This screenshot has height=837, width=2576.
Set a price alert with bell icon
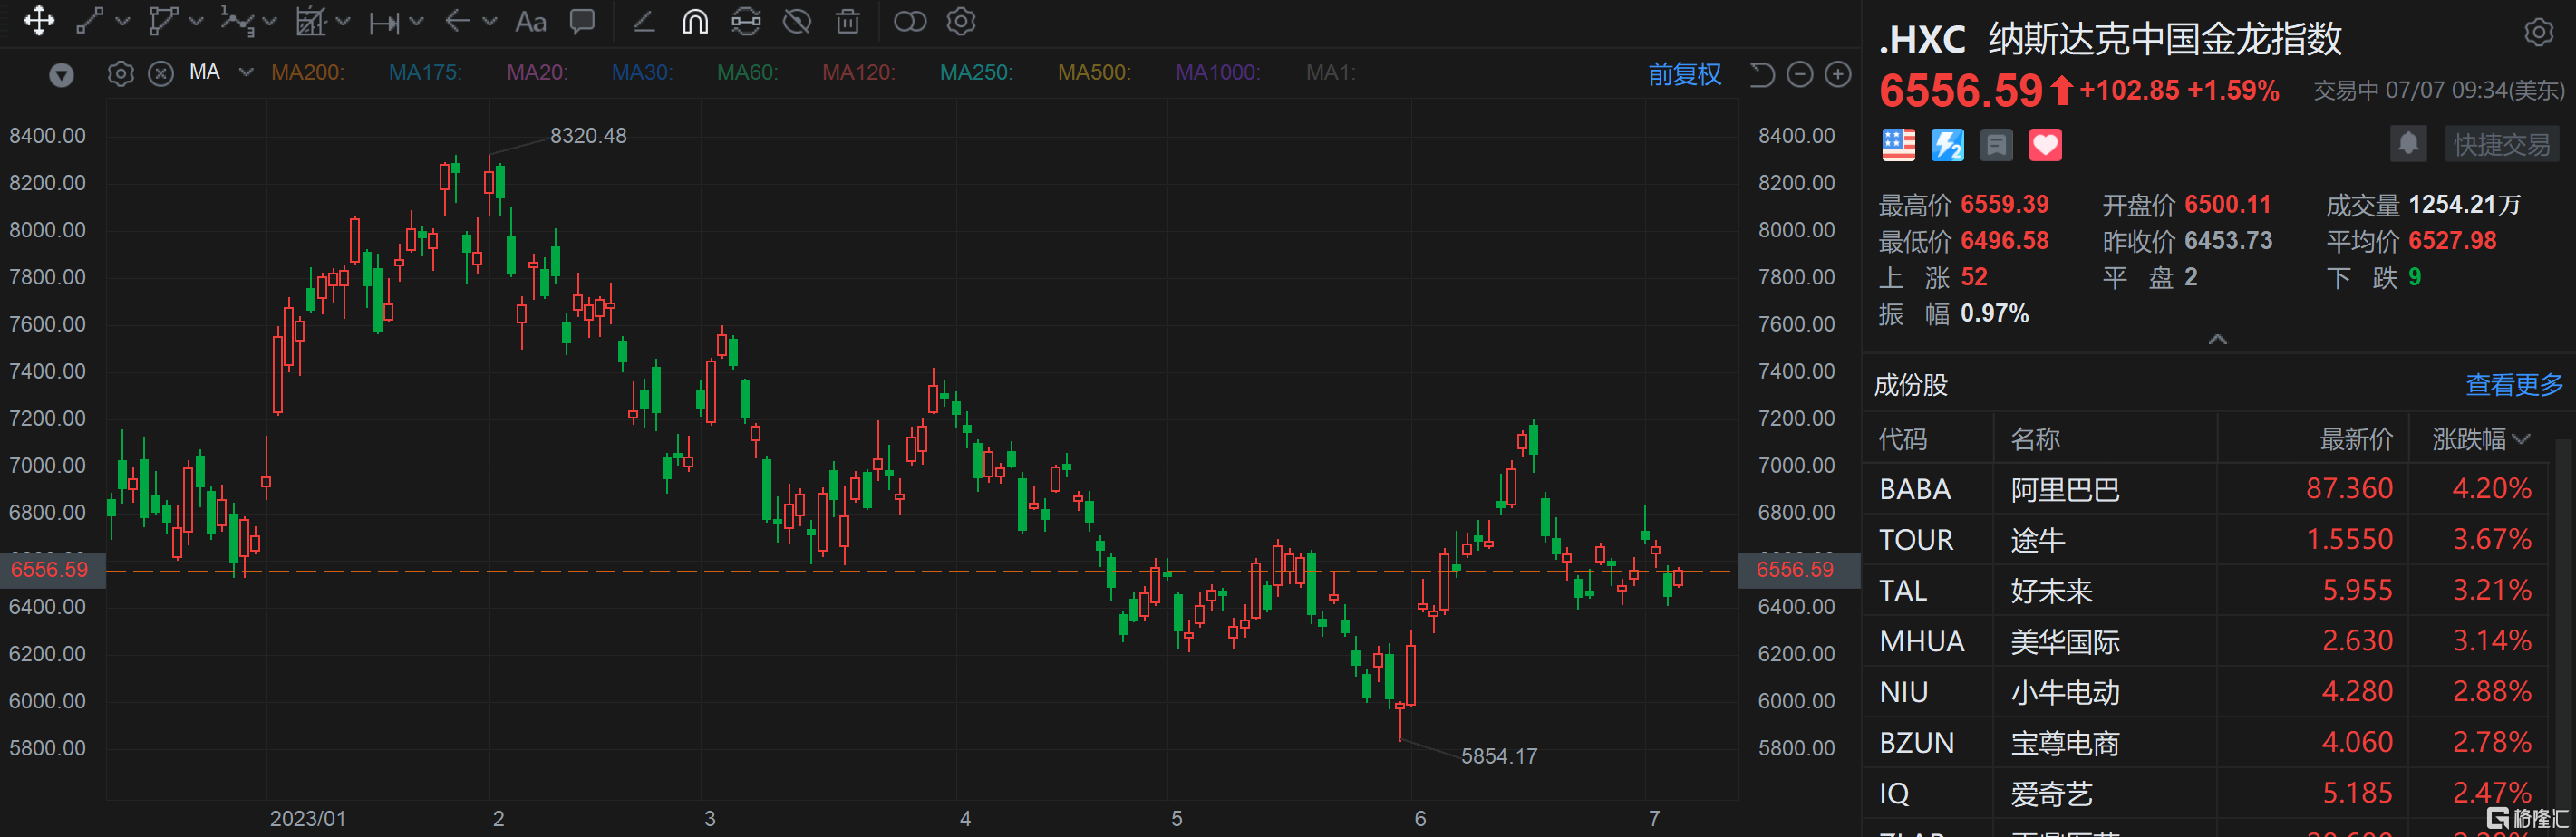2409,145
